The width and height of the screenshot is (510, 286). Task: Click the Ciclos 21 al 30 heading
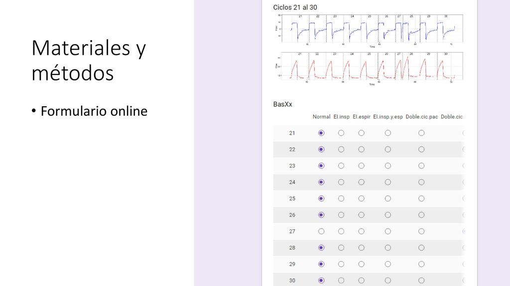[295, 7]
